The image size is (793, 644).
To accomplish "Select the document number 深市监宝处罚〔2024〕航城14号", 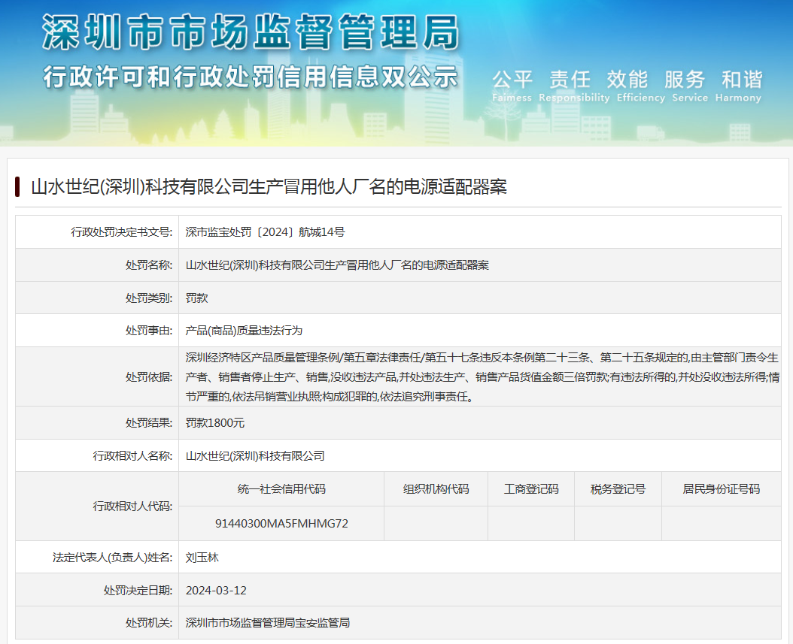I will coord(265,232).
